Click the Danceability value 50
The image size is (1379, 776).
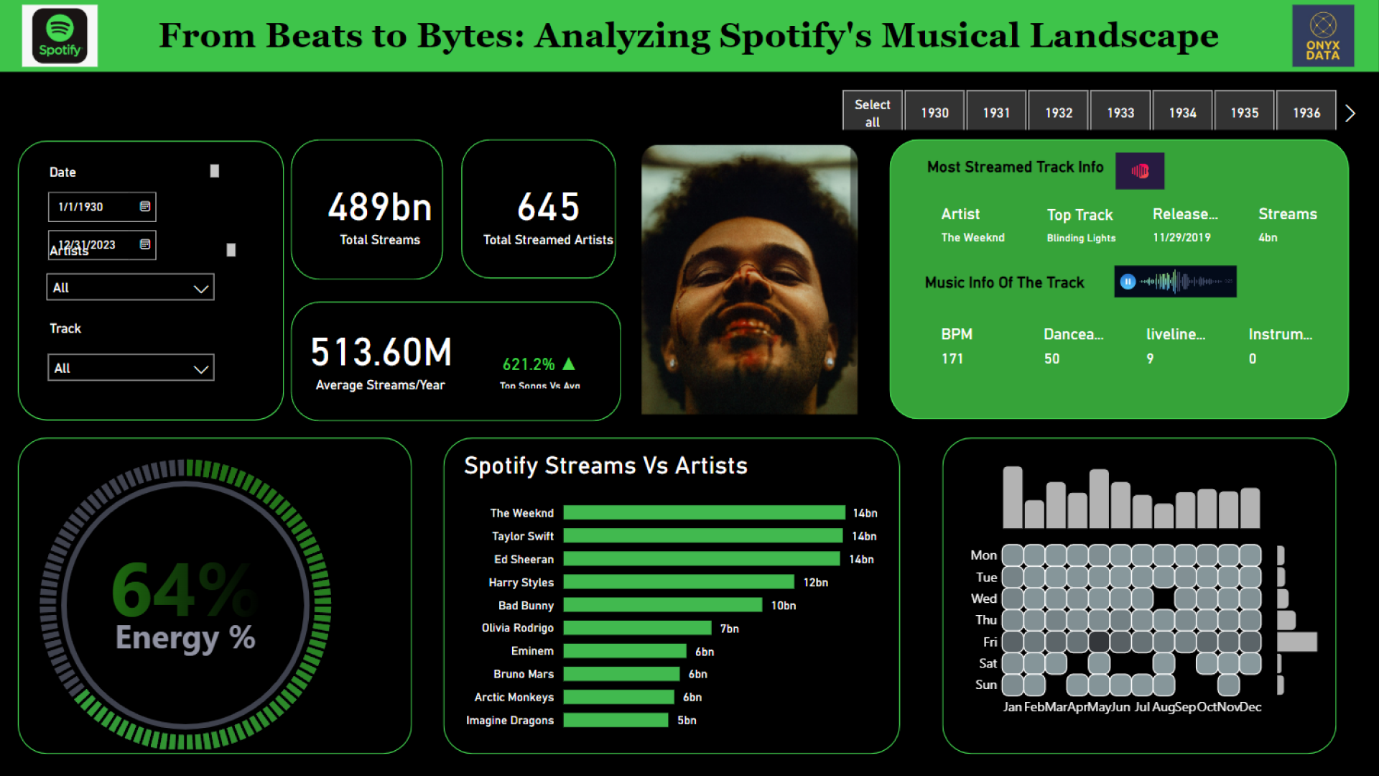coord(1051,359)
